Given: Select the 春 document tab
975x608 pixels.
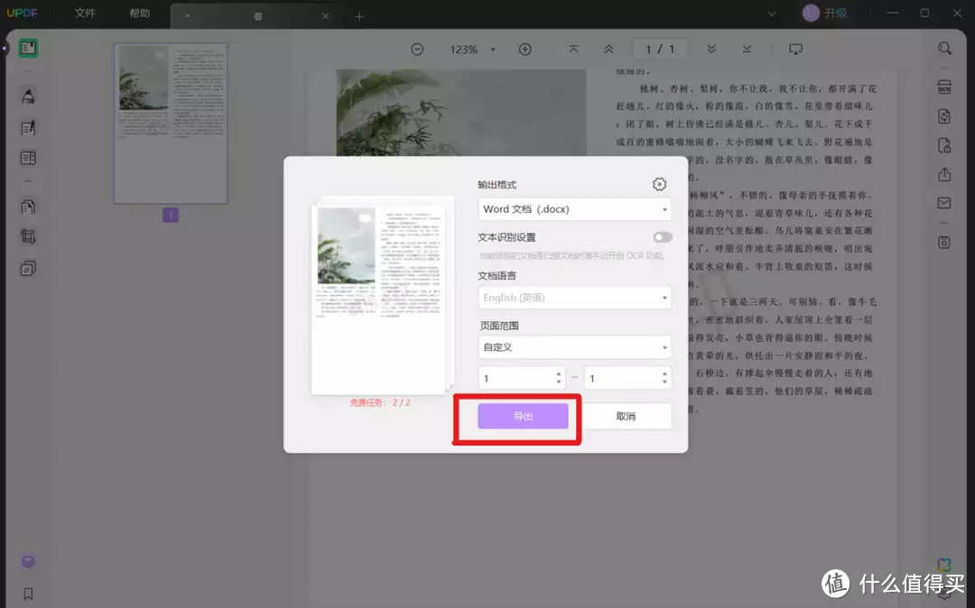Looking at the screenshot, I should pos(256,16).
